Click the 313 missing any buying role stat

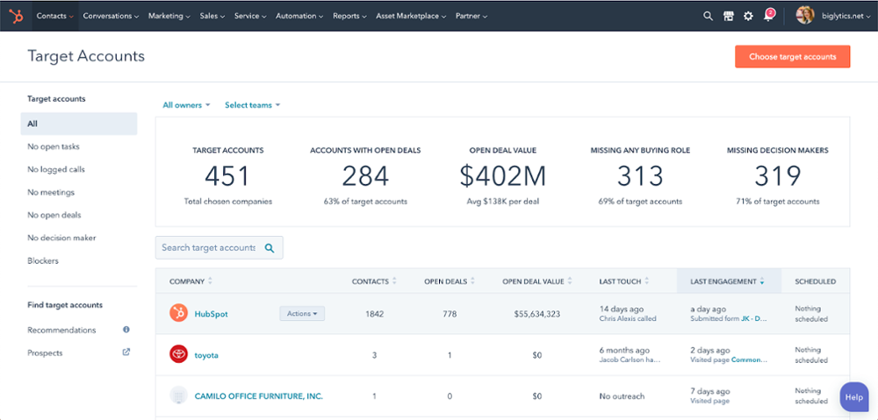coord(640,176)
